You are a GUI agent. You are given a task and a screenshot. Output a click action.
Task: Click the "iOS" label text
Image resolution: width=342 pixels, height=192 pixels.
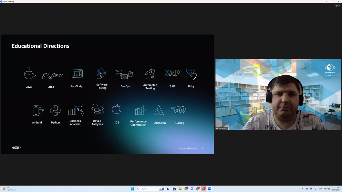pos(117,123)
